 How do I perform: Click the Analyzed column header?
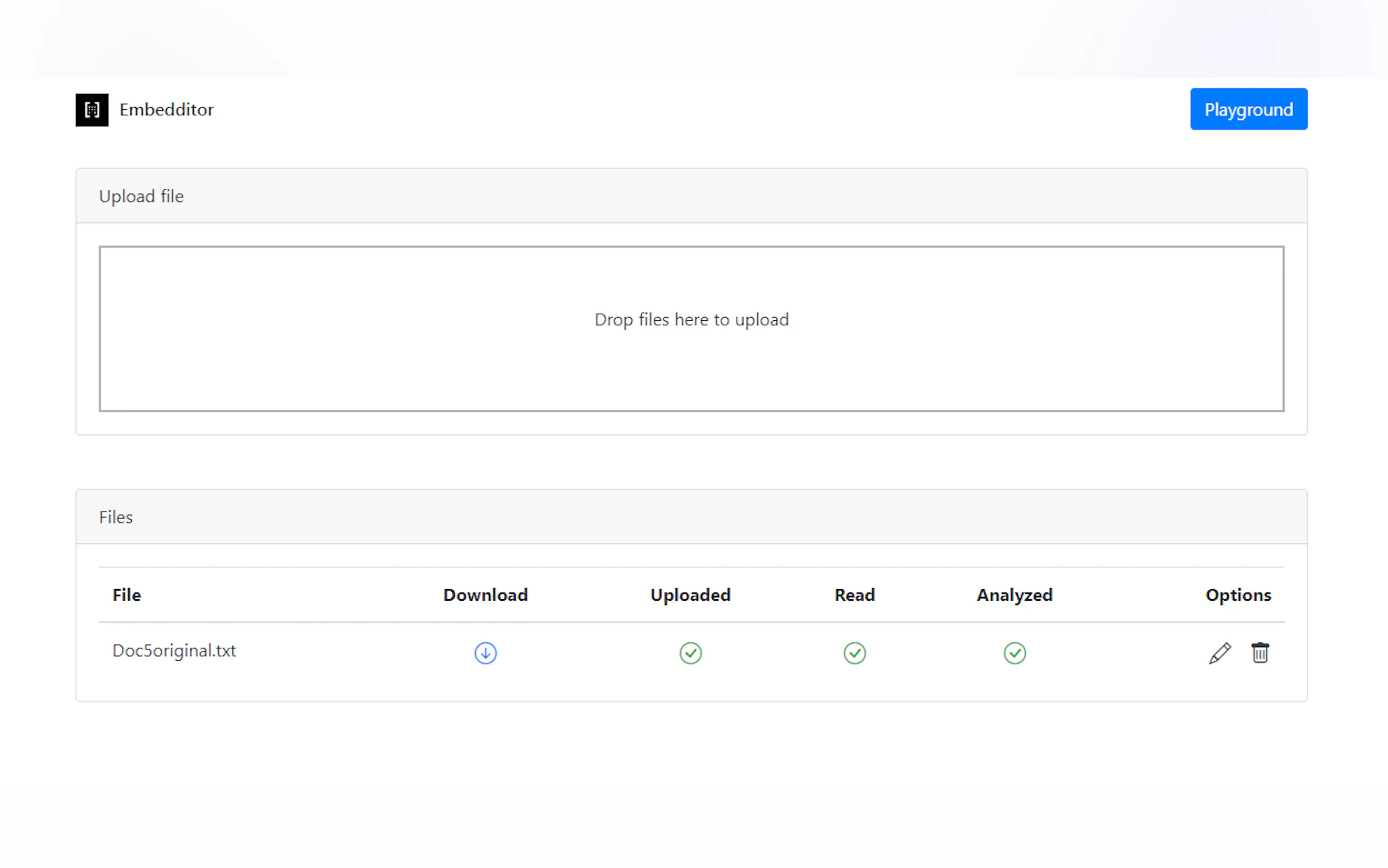pyautogui.click(x=1014, y=595)
